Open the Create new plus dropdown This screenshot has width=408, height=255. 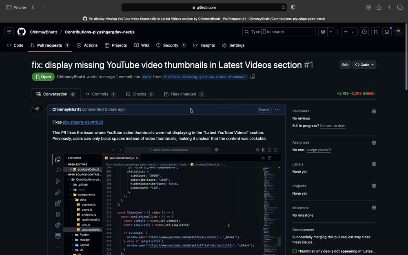(x=349, y=32)
